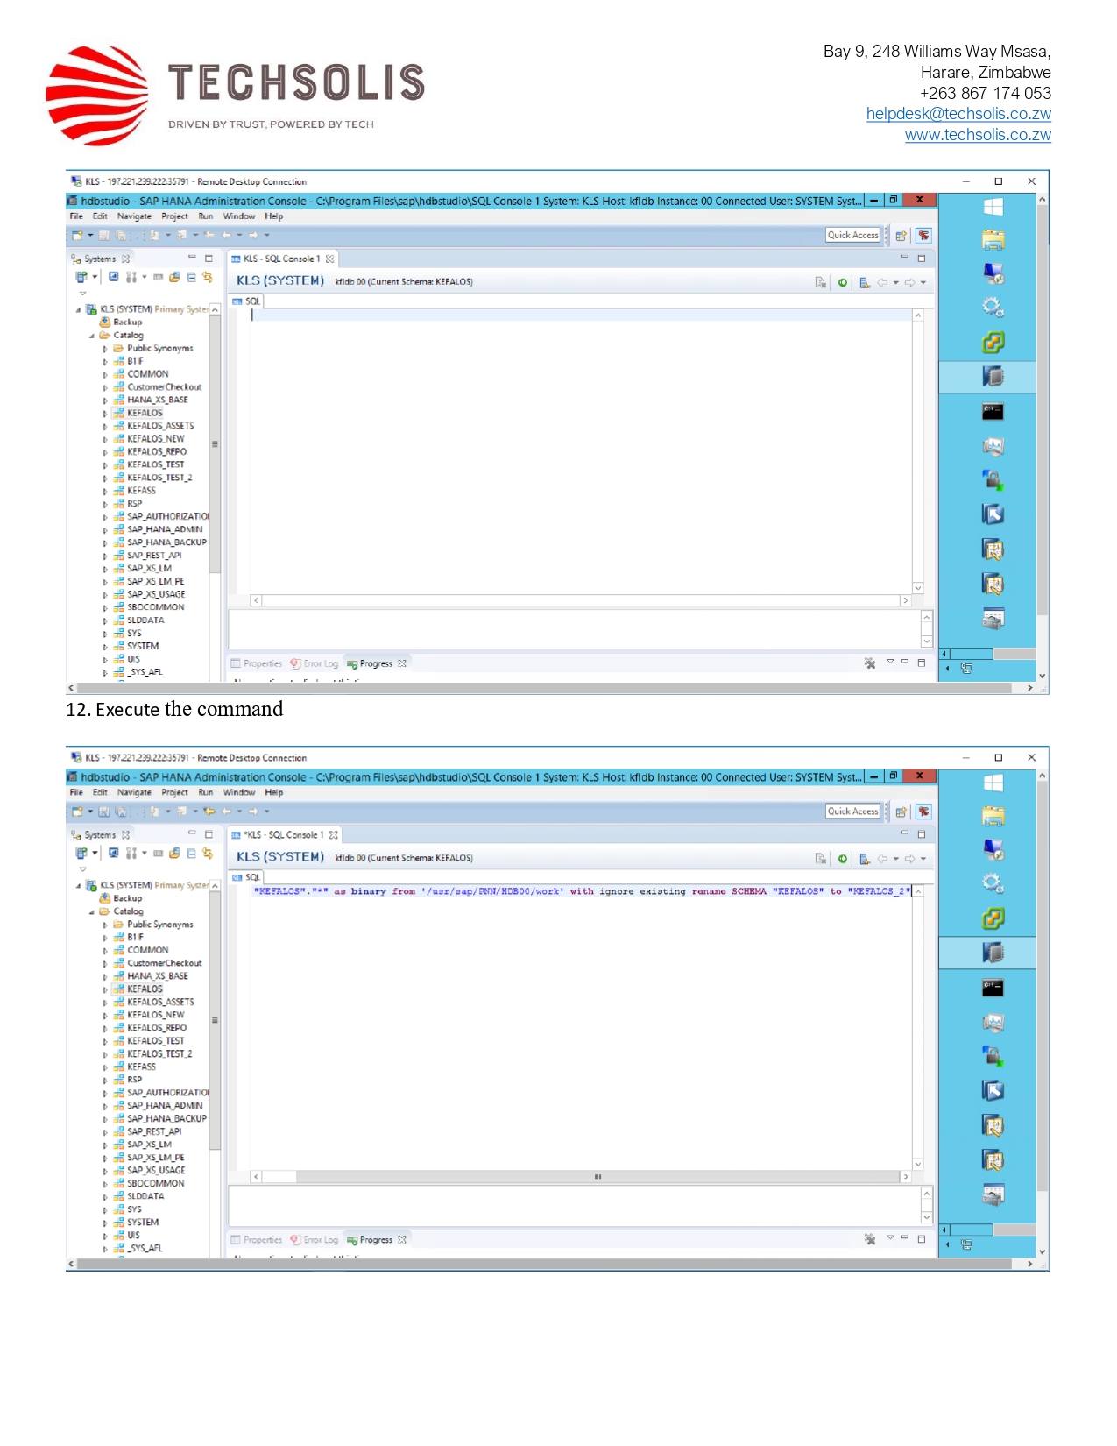Open Run menu in lower screenshot
Screen dimensions: 1117x1446
[x=206, y=792]
